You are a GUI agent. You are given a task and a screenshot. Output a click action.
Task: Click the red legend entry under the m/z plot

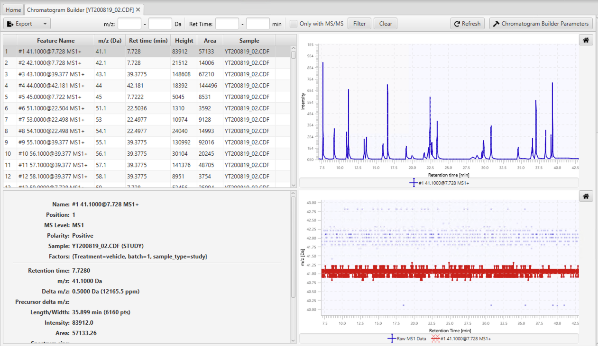coord(461,338)
